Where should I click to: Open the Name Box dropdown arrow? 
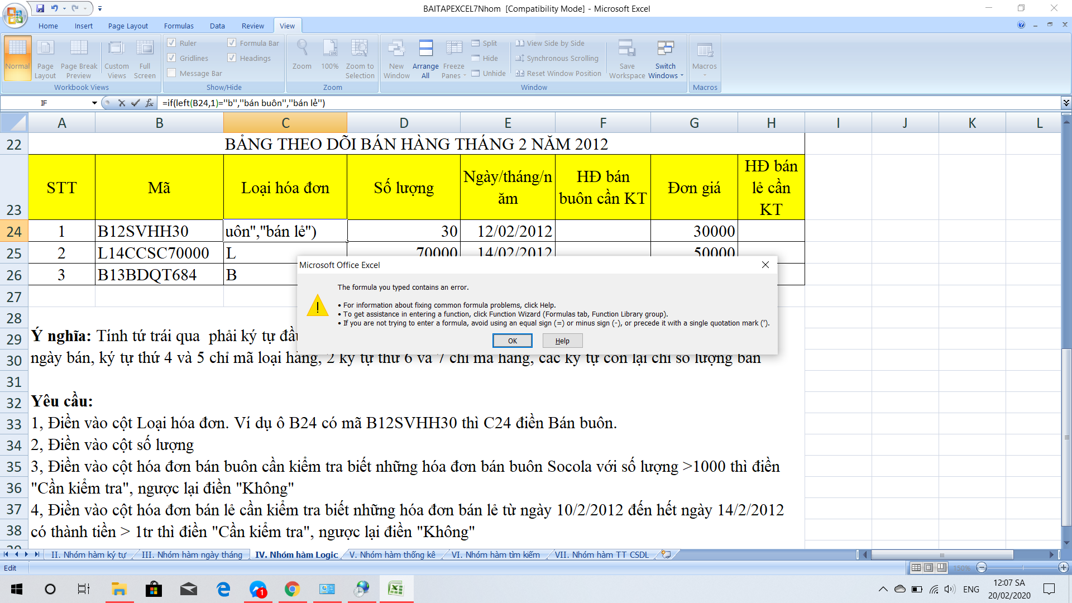pos(94,103)
